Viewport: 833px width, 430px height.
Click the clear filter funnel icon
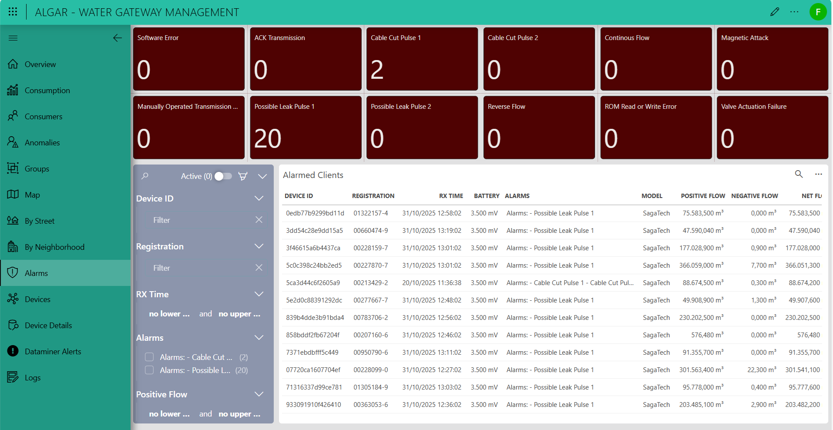pos(243,176)
